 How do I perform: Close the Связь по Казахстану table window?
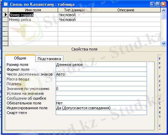164,4
